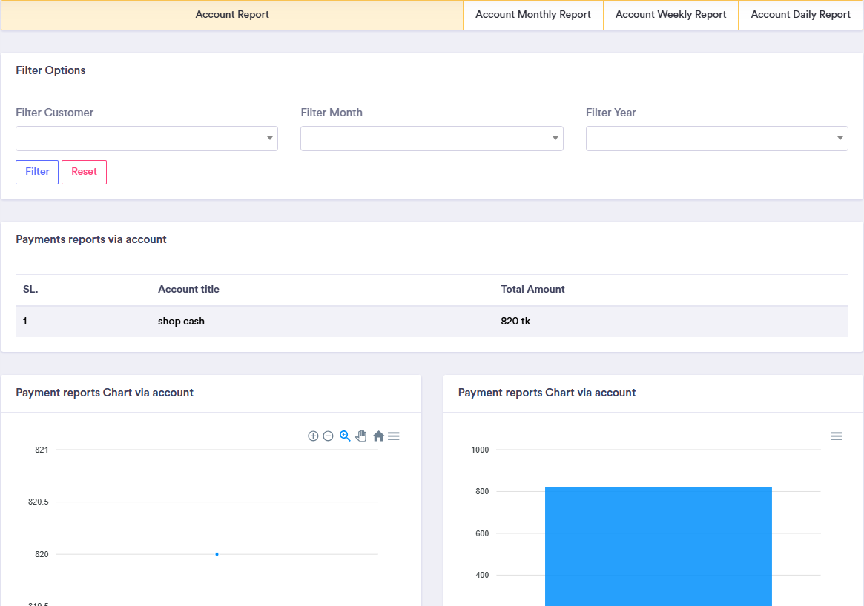
Task: Reset chart zoom with home icon
Action: pyautogui.click(x=378, y=436)
